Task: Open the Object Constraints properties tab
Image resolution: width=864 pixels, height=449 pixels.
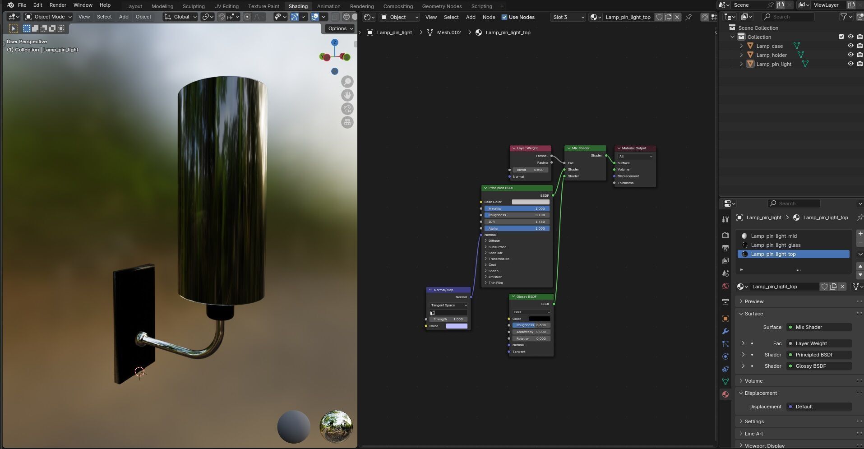Action: pyautogui.click(x=725, y=369)
